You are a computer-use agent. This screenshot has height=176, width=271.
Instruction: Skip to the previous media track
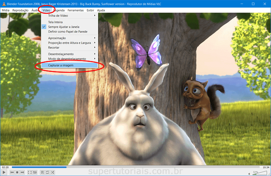pyautogui.click(x=13, y=172)
